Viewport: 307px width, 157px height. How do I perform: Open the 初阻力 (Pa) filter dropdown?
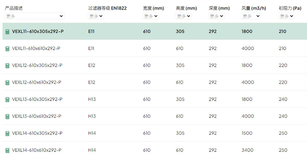click(286, 16)
